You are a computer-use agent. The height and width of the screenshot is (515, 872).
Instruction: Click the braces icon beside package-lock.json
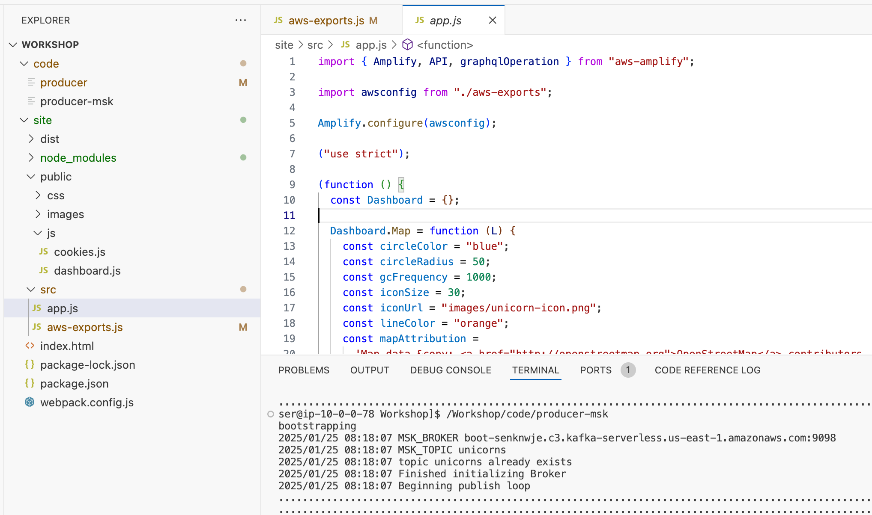[30, 364]
